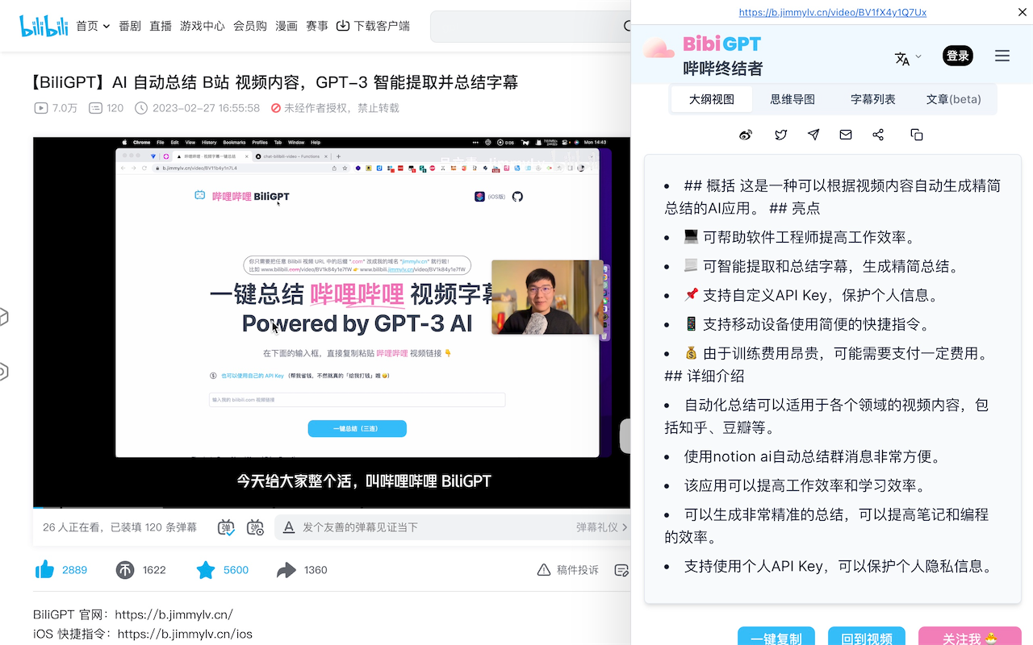Toggle danmaku text style with the A icon
Screen dimensions: 1033x645
[288, 526]
